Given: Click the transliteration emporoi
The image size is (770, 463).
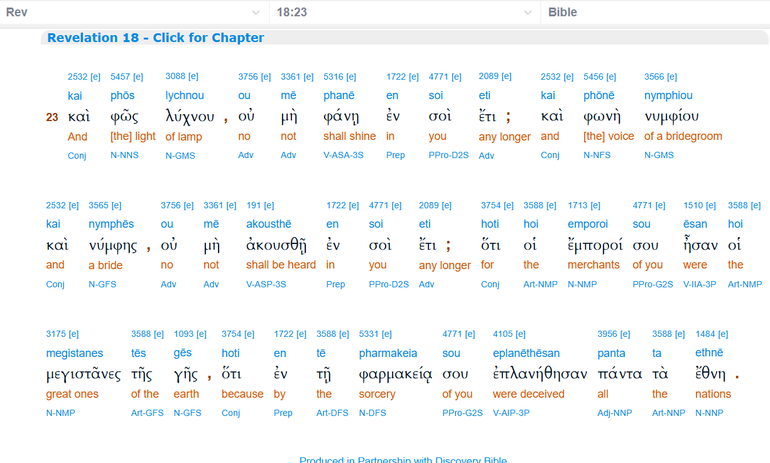Looking at the screenshot, I should click(587, 224).
